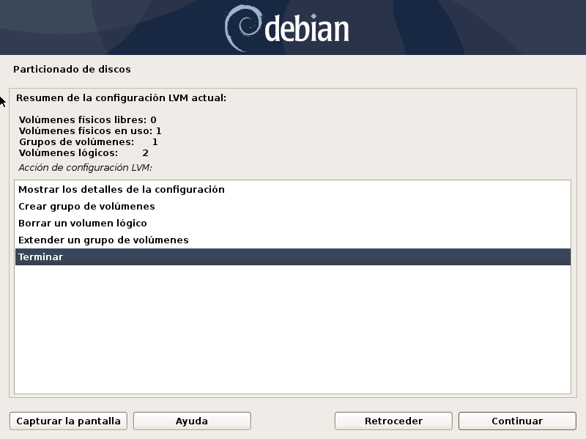Click the 'Volúmenes lógicos: 2' line
The image size is (586, 439).
[x=84, y=152]
